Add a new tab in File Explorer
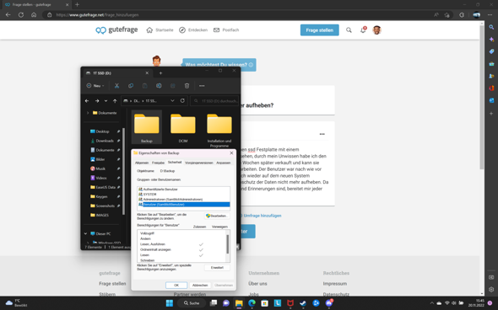The height and width of the screenshot is (310, 498). coord(160,73)
